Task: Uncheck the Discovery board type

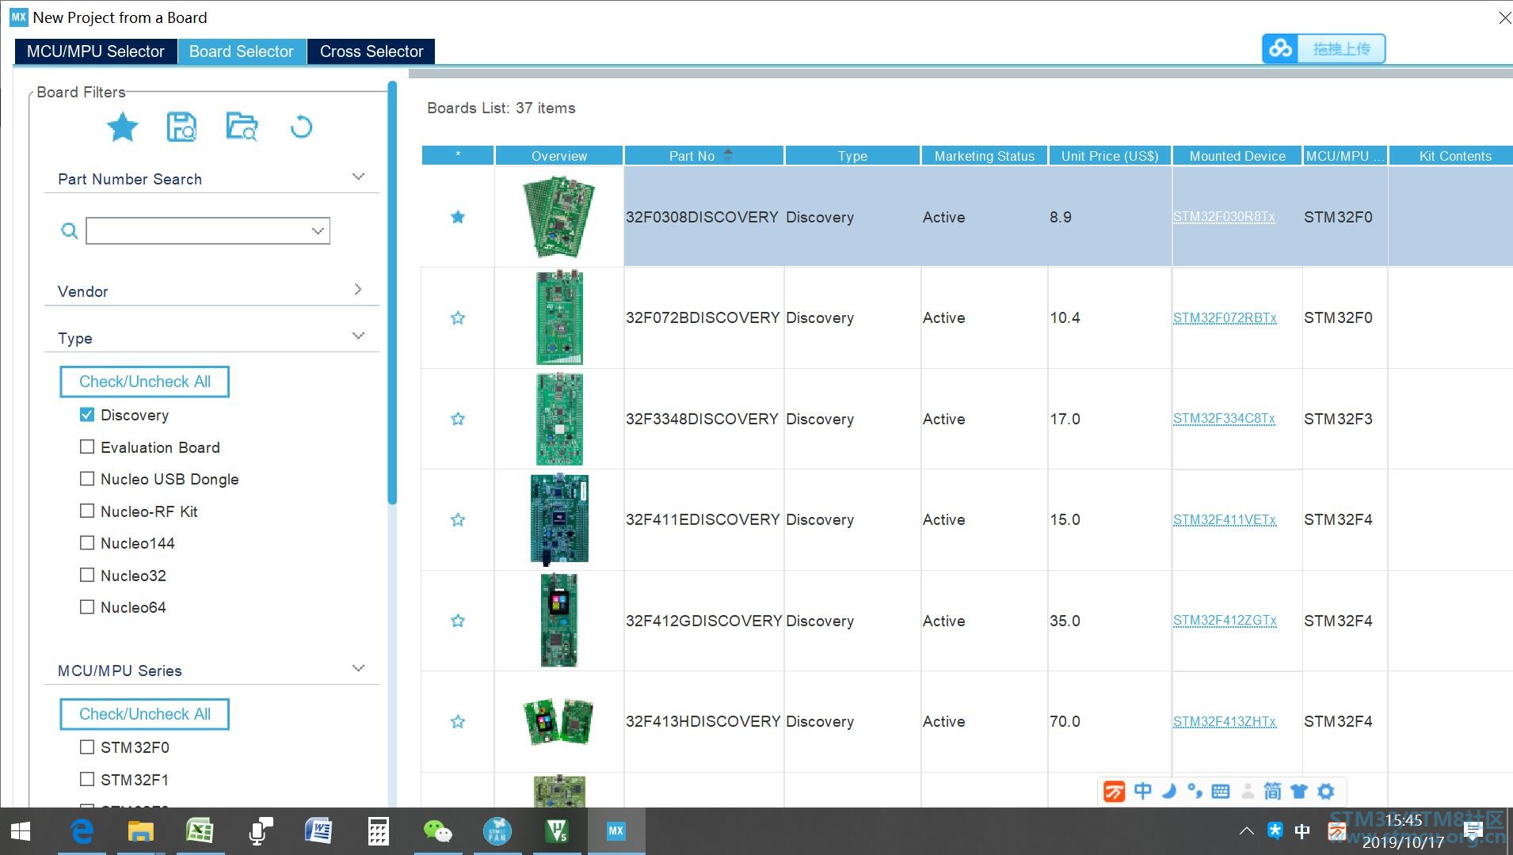Action: 87,415
